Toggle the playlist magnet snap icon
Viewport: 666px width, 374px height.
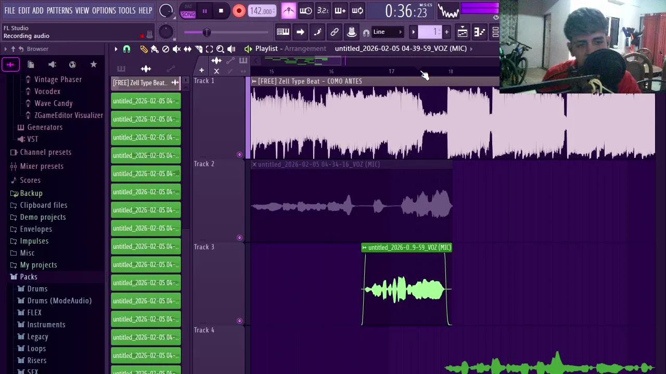click(126, 49)
